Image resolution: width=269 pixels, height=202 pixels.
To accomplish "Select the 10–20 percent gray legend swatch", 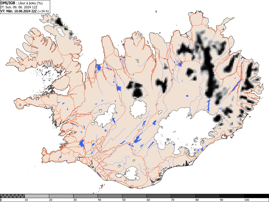I will tap(37, 196).
